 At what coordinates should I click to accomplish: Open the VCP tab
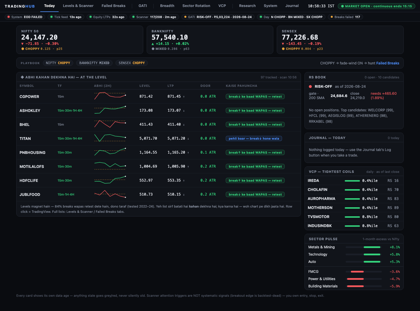222,6
